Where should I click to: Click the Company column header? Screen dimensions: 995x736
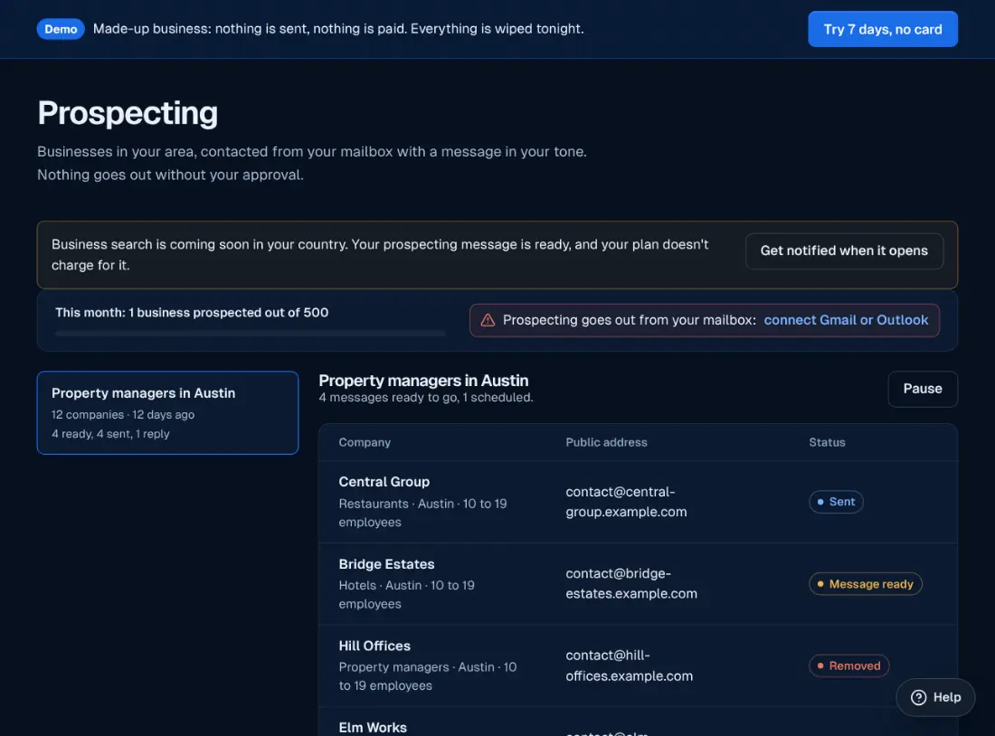(365, 442)
